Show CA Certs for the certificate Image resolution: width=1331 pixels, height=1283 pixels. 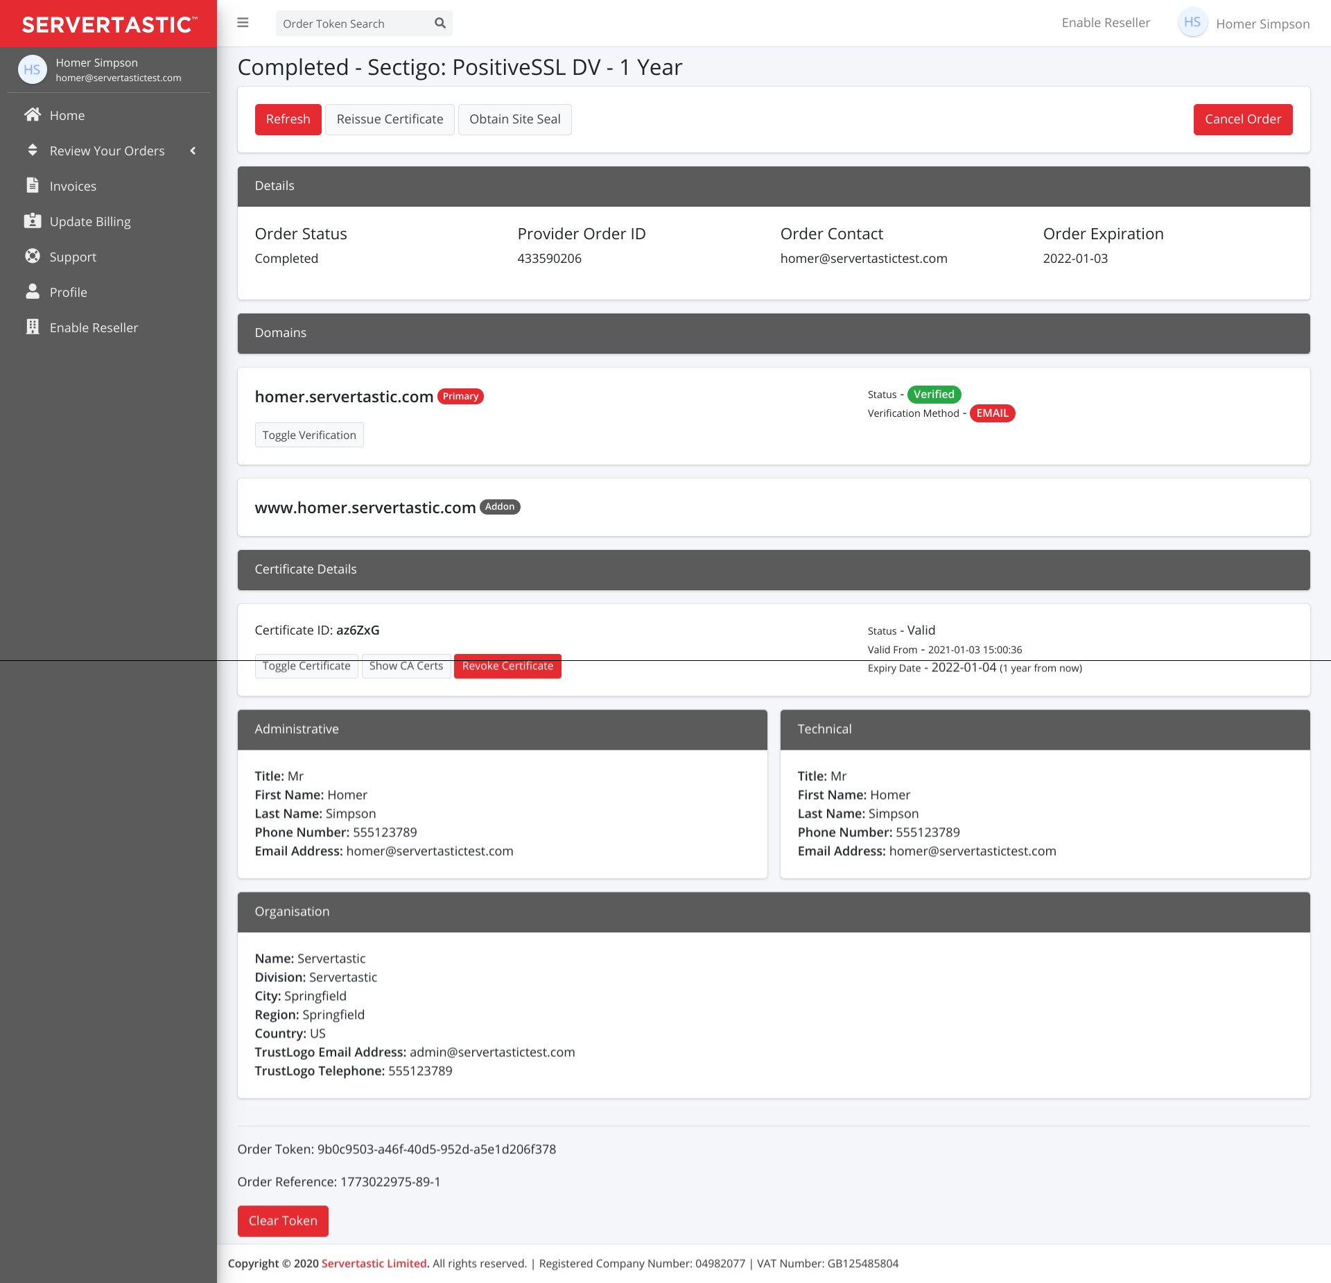(x=406, y=666)
